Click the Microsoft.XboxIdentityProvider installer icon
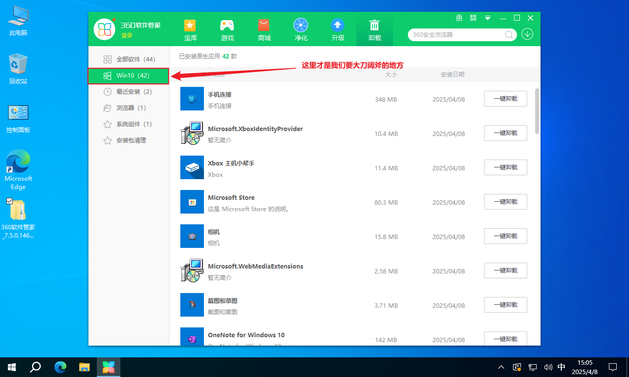This screenshot has width=629, height=377. 192,134
